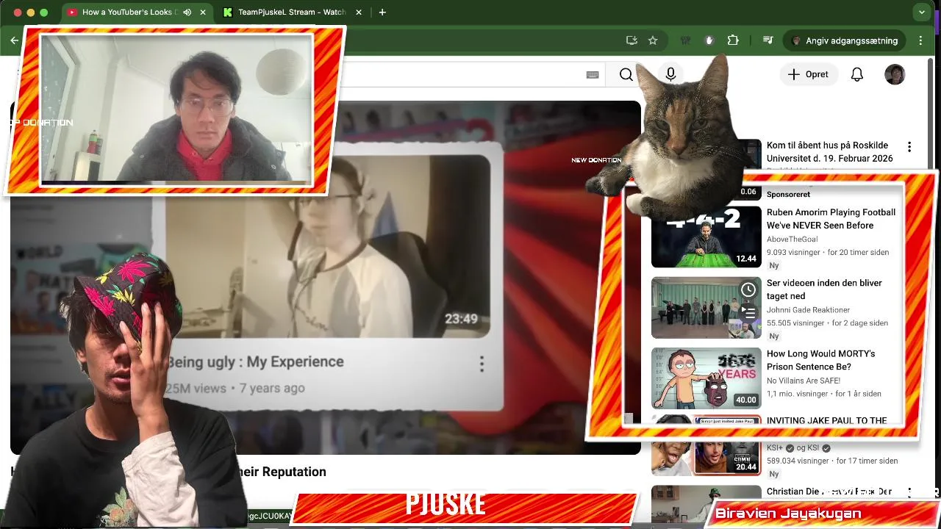
Task: Open the 'How Long Would MORTY's Prison Sentence' title
Action: pos(821,360)
